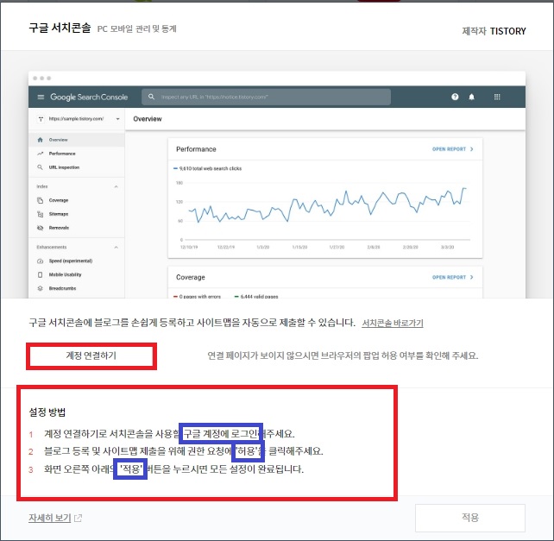Click the PC 모바일 관리 및 통계 subtitle

136,28
